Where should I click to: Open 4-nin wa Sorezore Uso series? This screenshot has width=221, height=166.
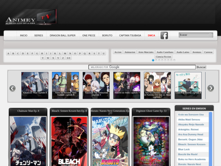(191, 115)
